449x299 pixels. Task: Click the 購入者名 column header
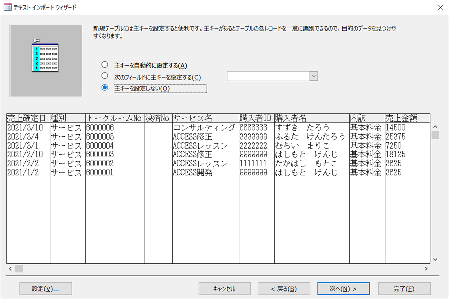(311, 118)
